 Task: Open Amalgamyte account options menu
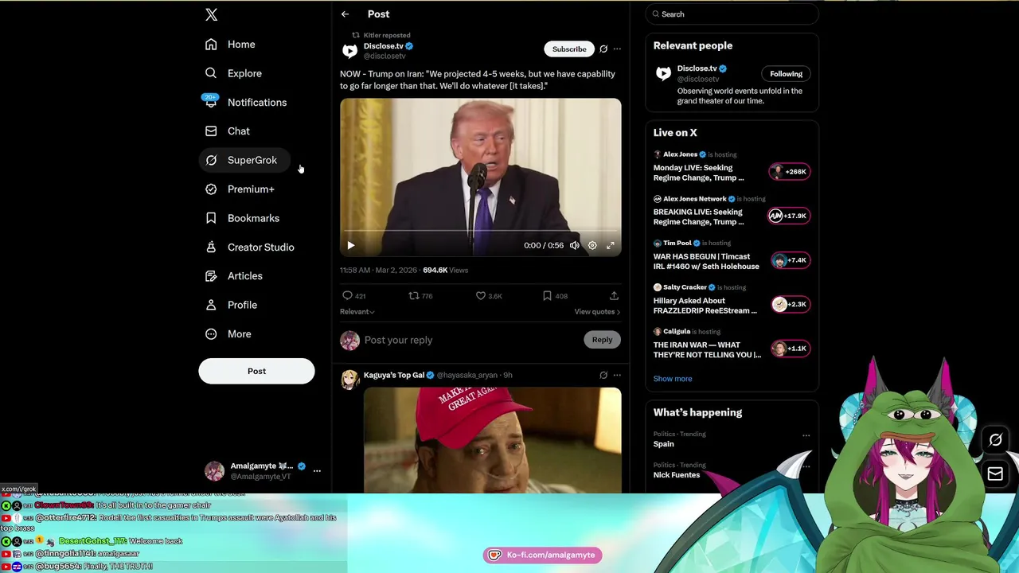[317, 470]
